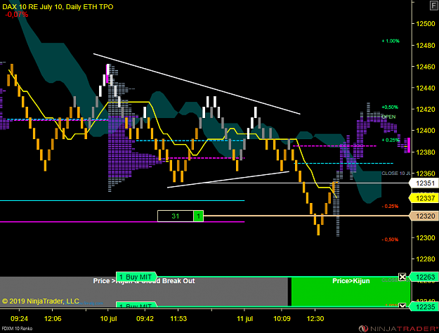Select the lower ascending white trendline
439x333 pixels.
(x=228, y=180)
